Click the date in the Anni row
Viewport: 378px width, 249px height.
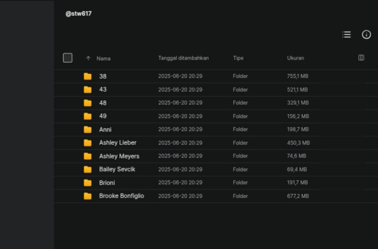pos(180,129)
